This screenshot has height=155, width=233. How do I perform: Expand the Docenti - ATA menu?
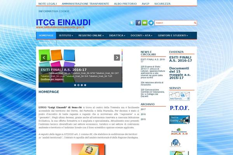pos(141,35)
